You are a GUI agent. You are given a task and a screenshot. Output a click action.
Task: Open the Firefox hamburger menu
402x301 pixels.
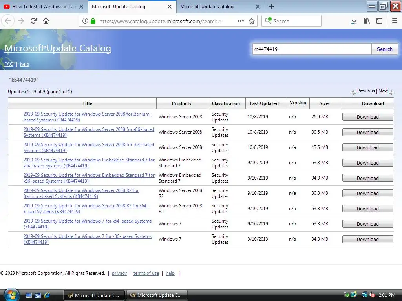395,21
